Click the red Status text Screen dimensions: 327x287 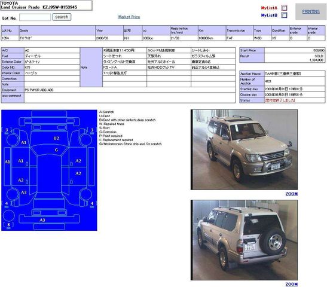coord(280,100)
